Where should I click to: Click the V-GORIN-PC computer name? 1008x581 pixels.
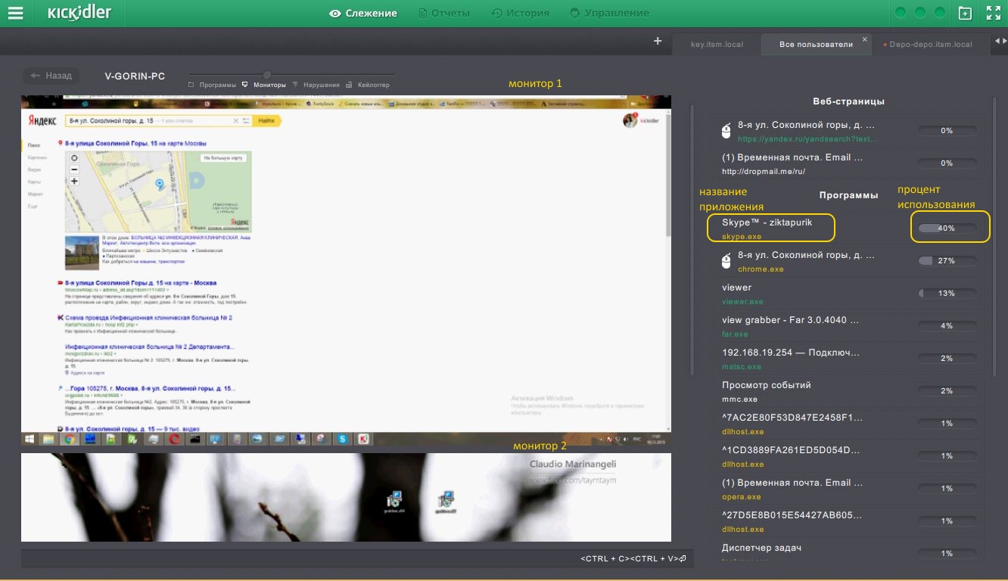tap(135, 76)
